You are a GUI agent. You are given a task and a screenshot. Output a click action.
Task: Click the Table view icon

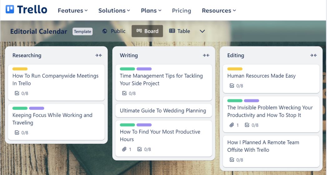click(x=172, y=31)
